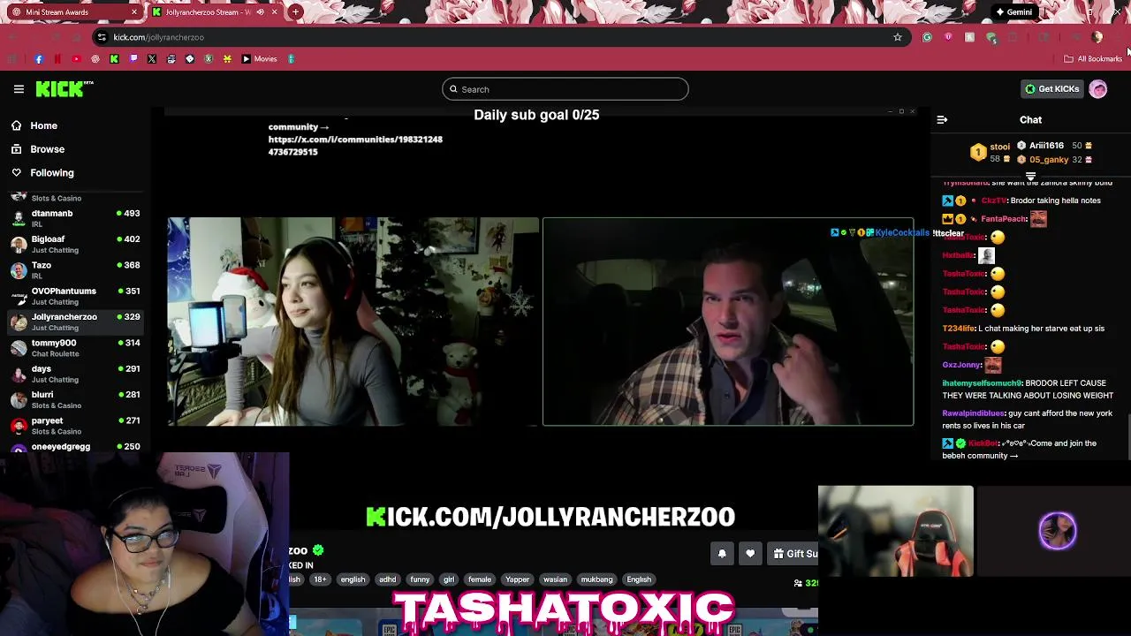Open the All Bookmarks folder
1131x636 pixels.
(x=1093, y=59)
